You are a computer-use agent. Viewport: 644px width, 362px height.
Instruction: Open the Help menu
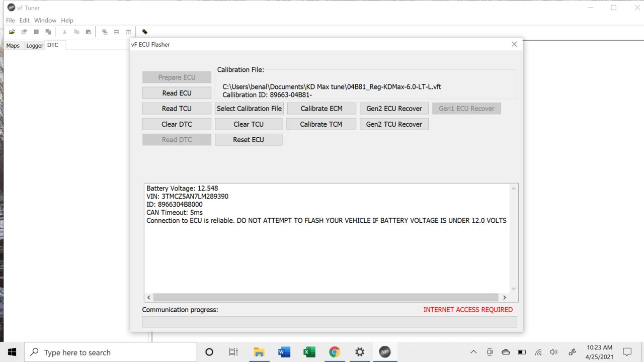[67, 21]
